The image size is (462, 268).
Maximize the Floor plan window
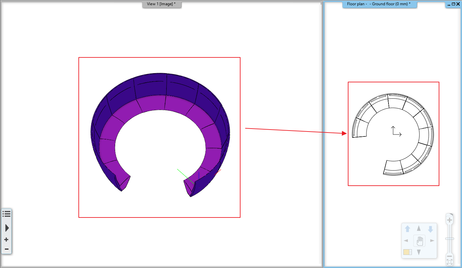point(453,4)
